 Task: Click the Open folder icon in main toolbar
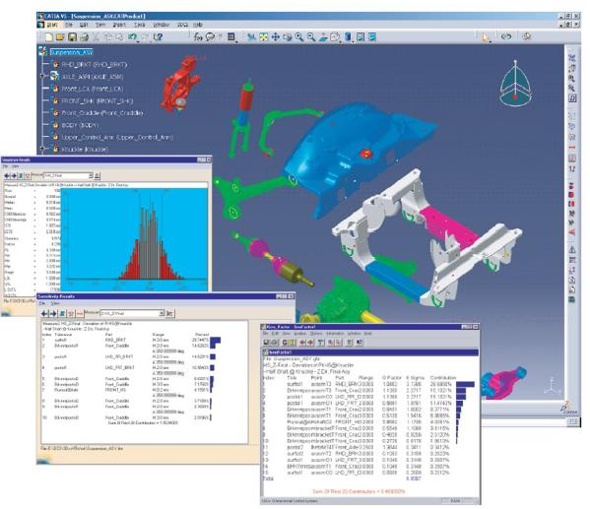click(x=60, y=36)
